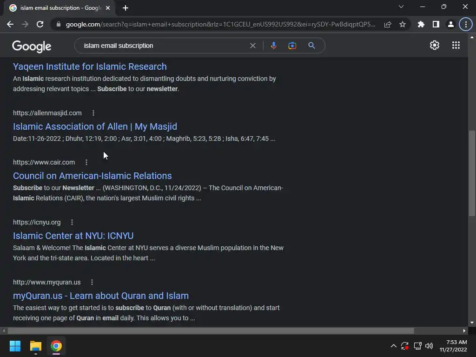Open the about-this-result menu for icnyu.org
476x357 pixels.
72,222
